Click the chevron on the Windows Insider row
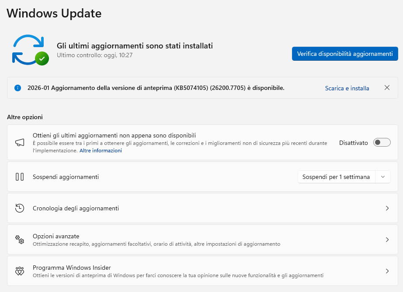The width and height of the screenshot is (403, 292). pyautogui.click(x=387, y=271)
